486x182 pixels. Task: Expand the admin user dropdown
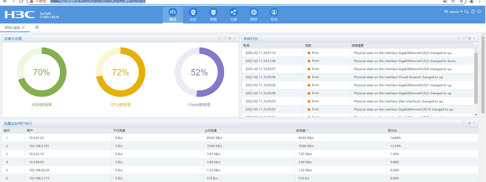(x=456, y=12)
